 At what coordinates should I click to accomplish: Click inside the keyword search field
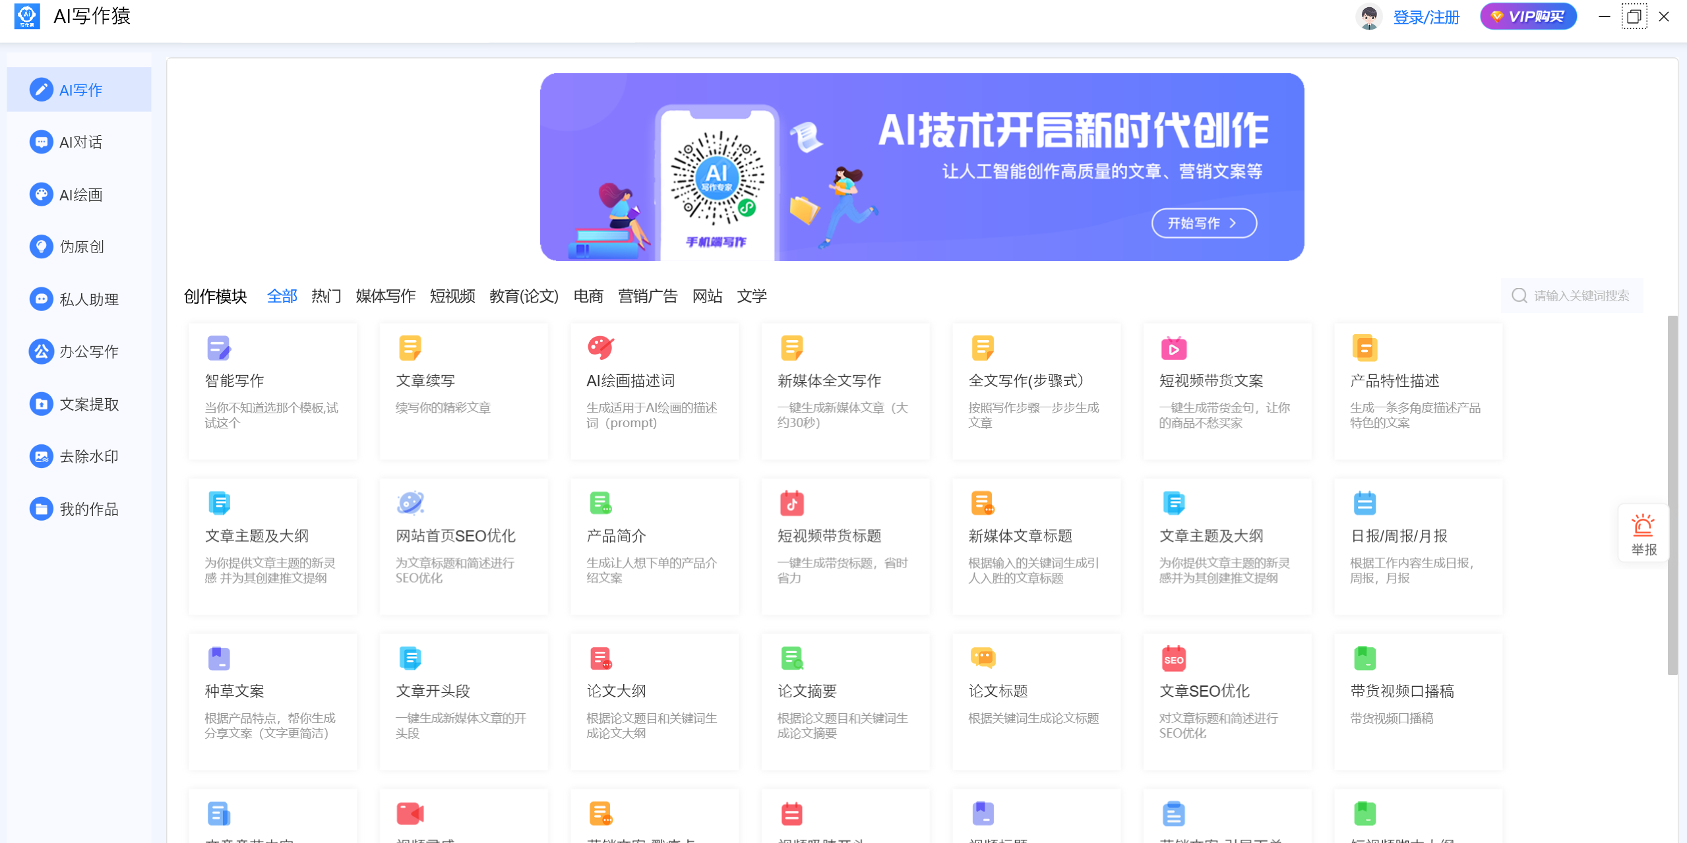[x=1572, y=295]
